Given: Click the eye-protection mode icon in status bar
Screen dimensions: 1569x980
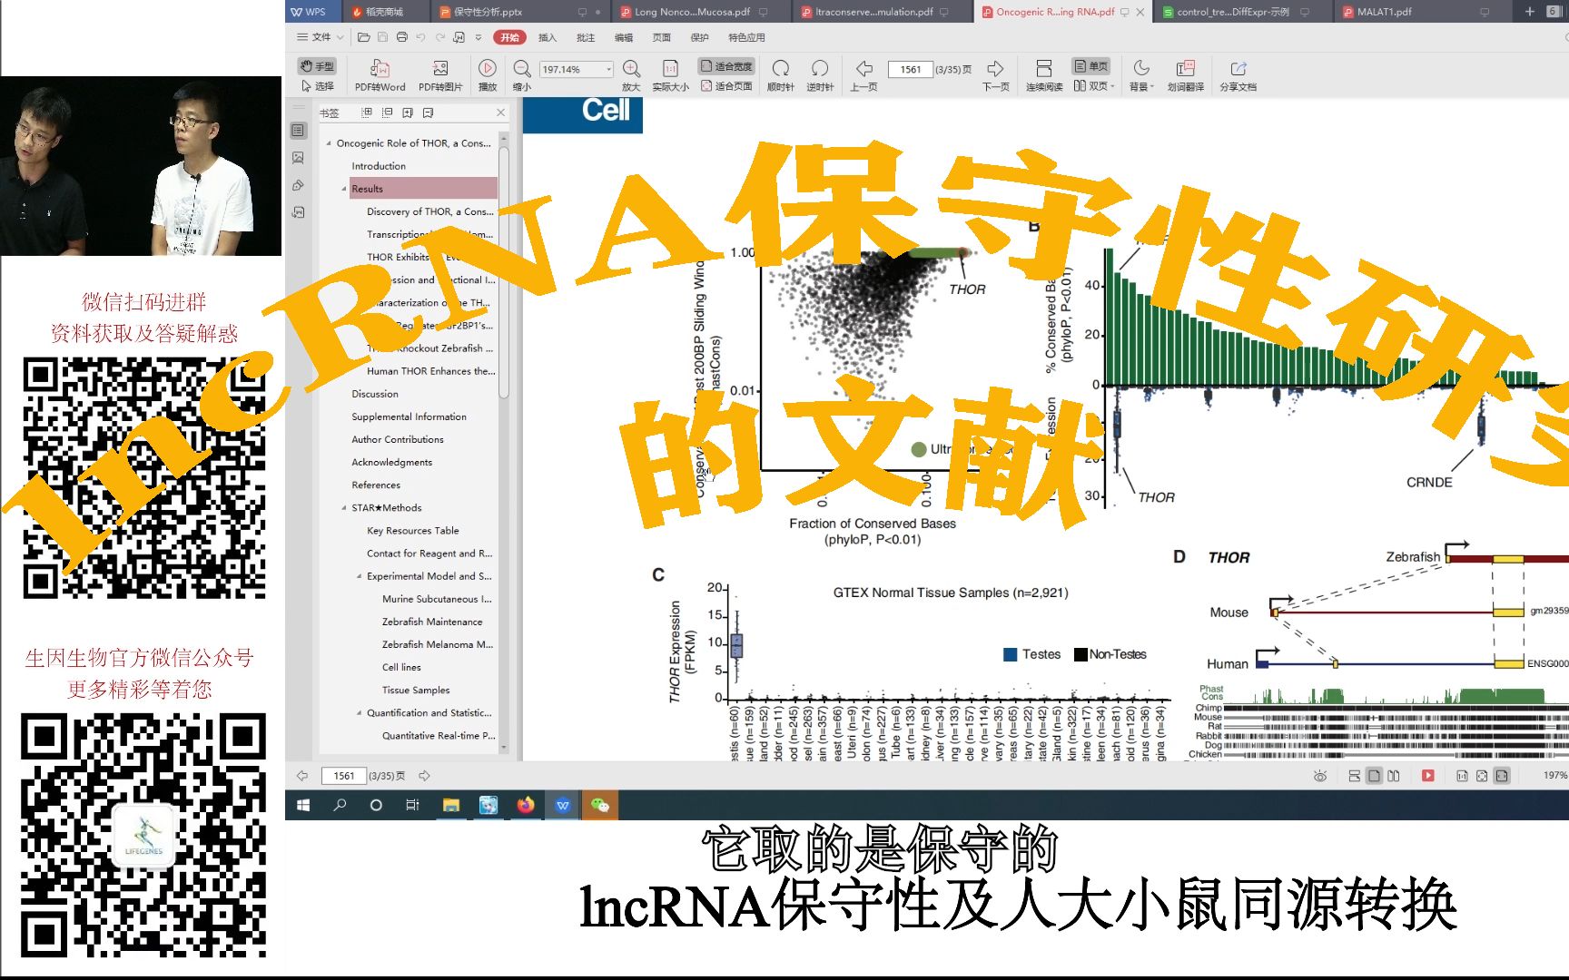Looking at the screenshot, I should point(1320,776).
